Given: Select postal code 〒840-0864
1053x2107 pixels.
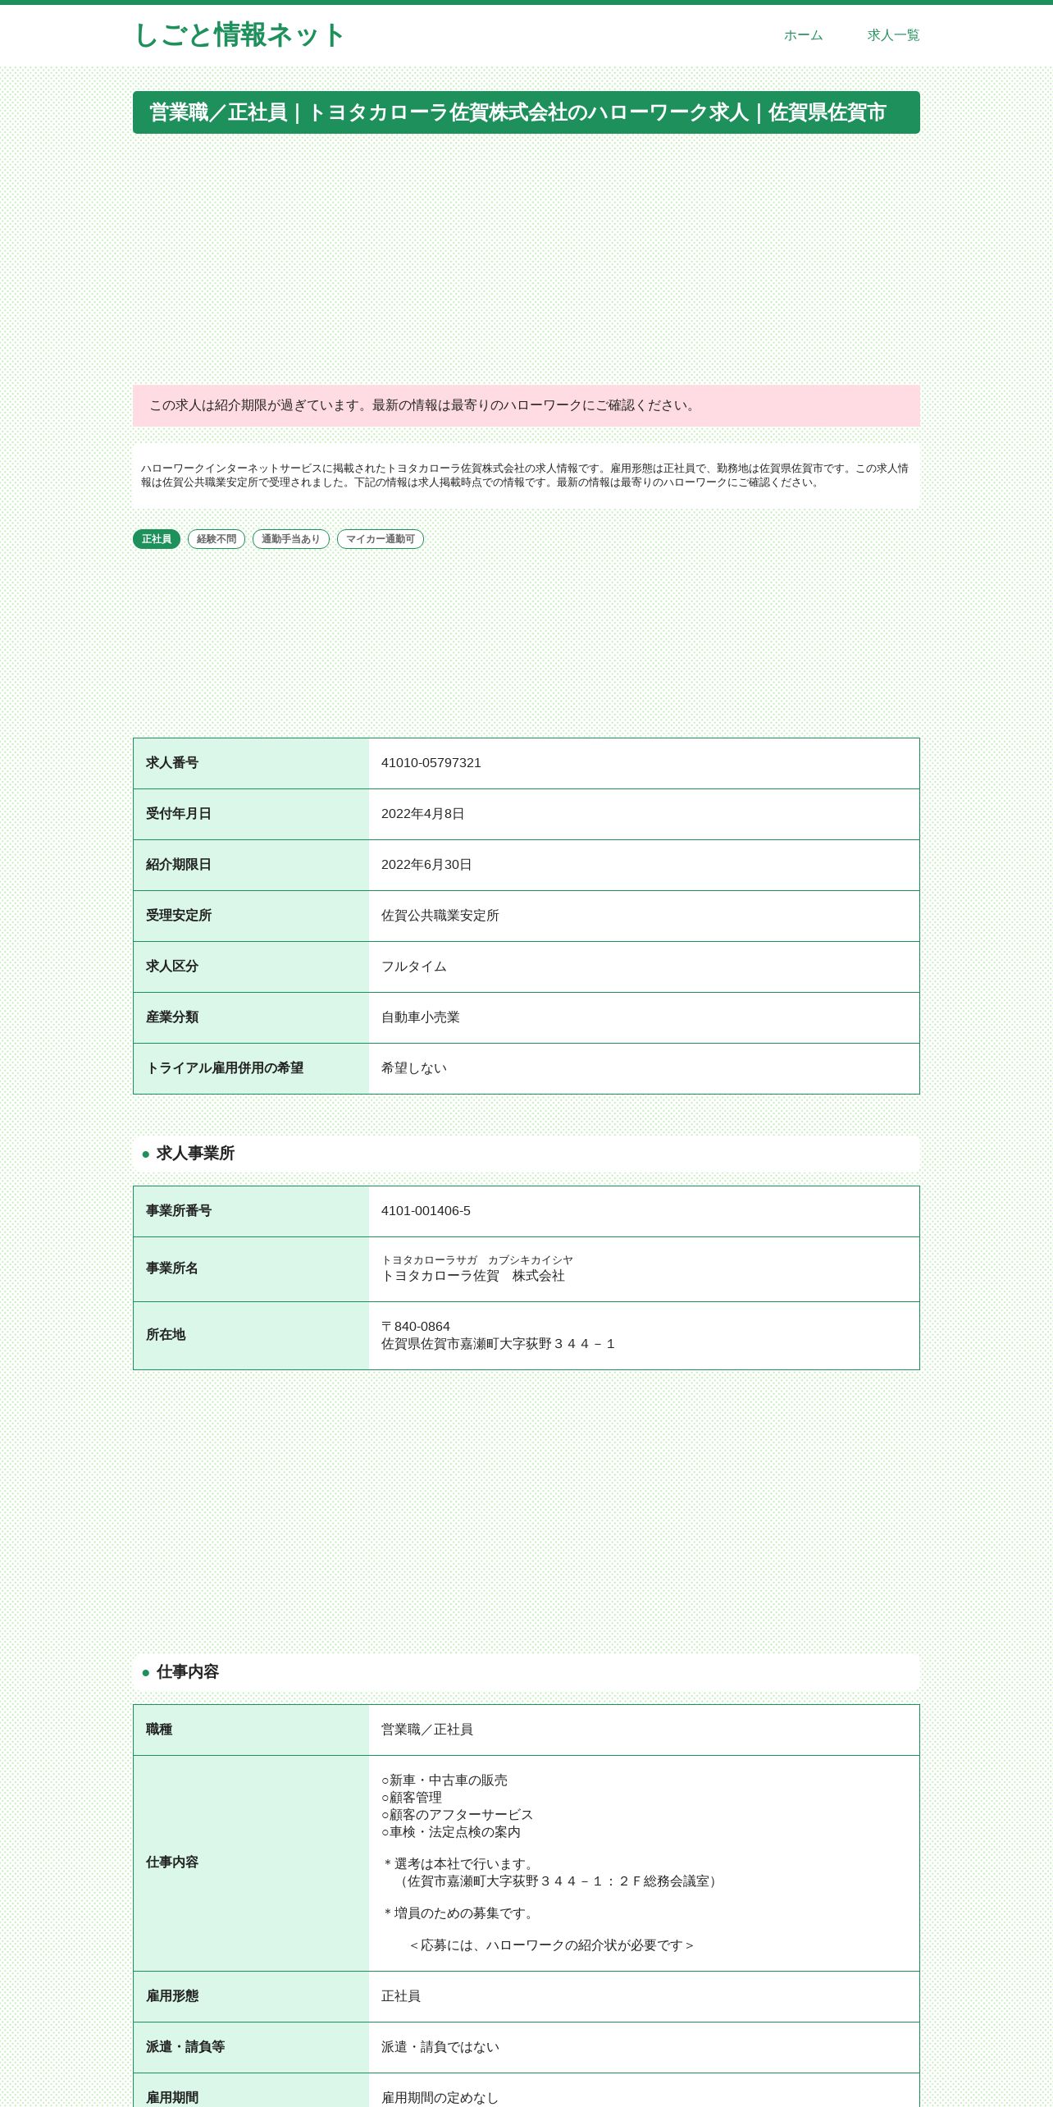Looking at the screenshot, I should pos(416,1327).
